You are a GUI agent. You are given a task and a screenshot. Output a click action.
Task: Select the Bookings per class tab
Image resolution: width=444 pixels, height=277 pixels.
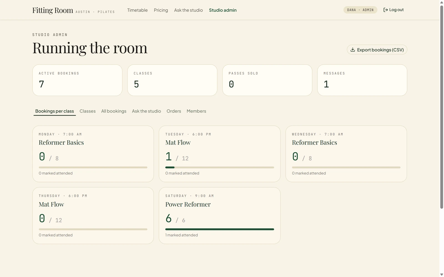[55, 111]
